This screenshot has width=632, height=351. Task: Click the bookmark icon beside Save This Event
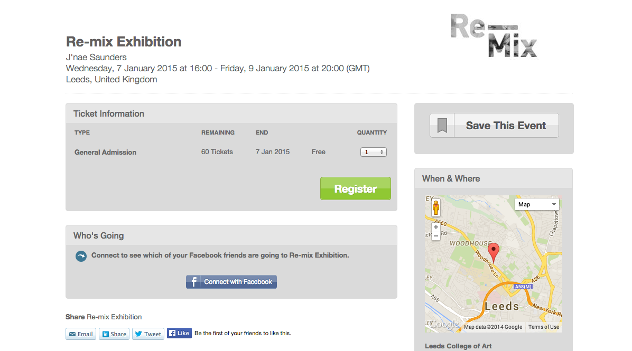[x=442, y=126]
